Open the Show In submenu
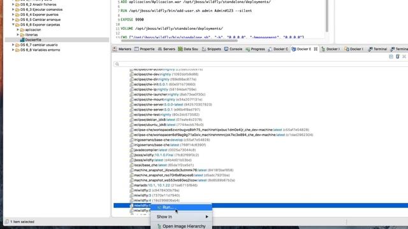The width and height of the screenshot is (408, 229). (x=181, y=216)
